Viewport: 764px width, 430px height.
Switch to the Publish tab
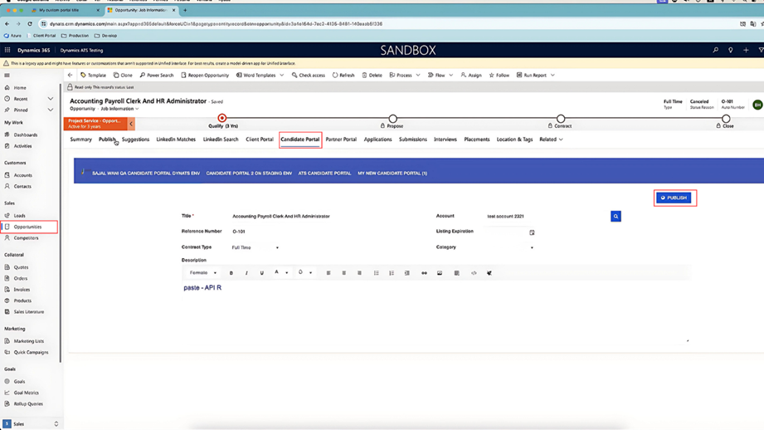click(x=107, y=139)
